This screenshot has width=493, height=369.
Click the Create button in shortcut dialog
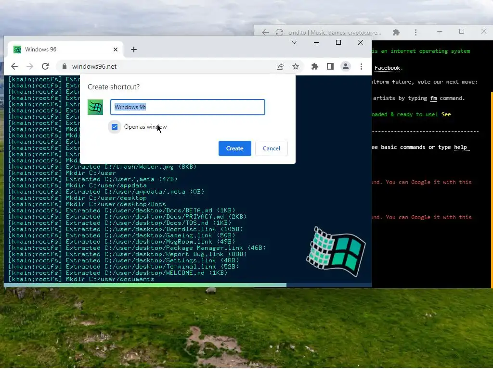click(x=234, y=148)
